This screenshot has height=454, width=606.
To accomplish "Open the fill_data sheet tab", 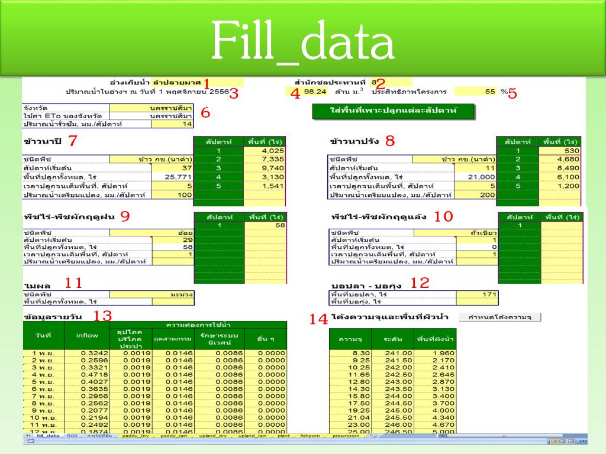I will (x=48, y=436).
